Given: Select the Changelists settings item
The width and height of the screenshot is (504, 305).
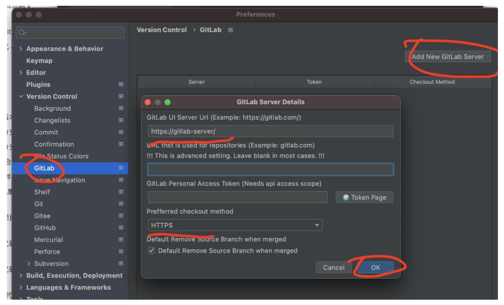Looking at the screenshot, I should point(52,120).
